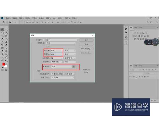
Task: Select the Hand tool
Action: pos(6,57)
